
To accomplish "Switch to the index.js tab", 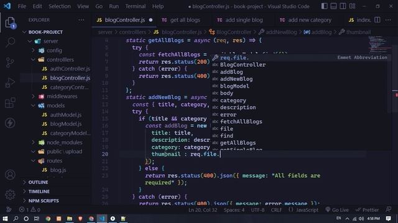I will (359, 20).
